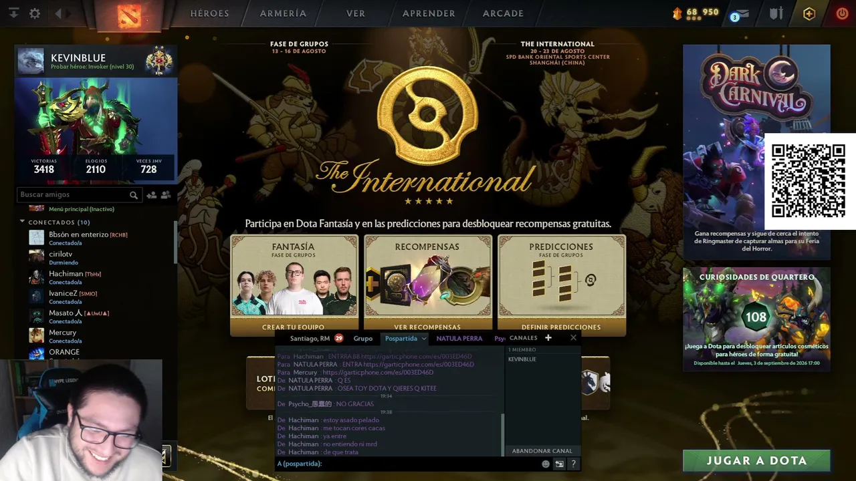Minimize dashboard with the down arrow icon

(x=14, y=13)
